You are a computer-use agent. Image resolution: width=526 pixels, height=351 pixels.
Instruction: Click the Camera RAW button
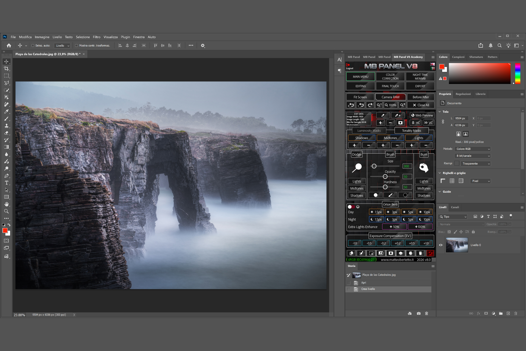390,97
